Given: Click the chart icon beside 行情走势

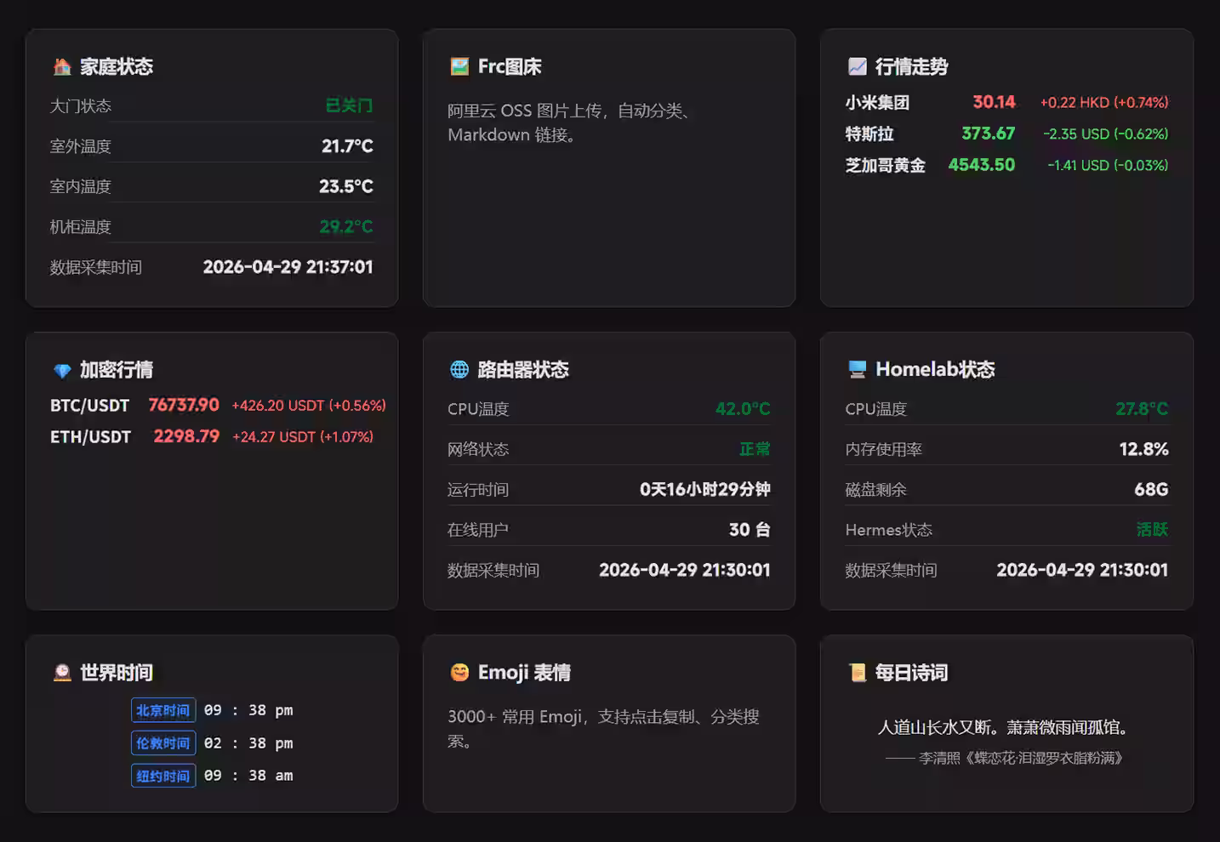Looking at the screenshot, I should tap(857, 67).
